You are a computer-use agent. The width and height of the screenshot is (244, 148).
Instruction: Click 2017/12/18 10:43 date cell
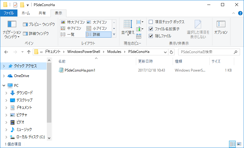point(152,70)
